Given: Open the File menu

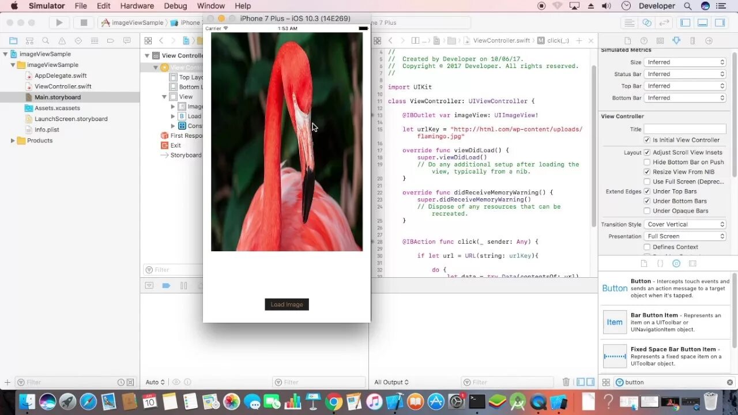Looking at the screenshot, I should click(81, 6).
